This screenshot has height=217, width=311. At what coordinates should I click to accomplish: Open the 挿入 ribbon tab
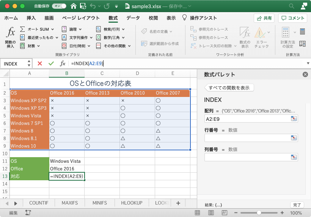pyautogui.click(x=31, y=18)
